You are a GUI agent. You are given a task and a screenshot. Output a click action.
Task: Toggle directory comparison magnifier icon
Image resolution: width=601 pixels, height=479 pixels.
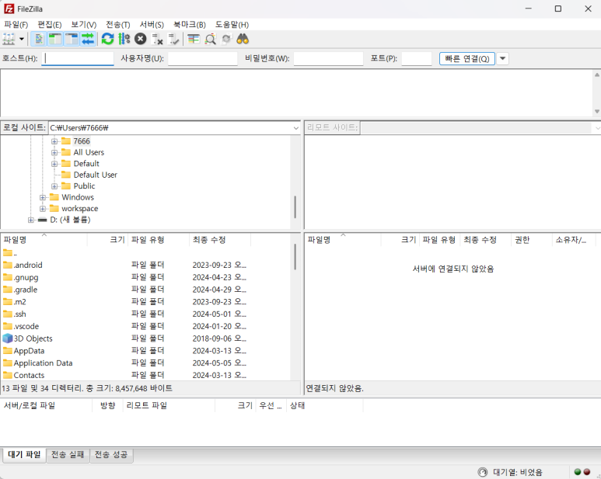click(x=210, y=39)
